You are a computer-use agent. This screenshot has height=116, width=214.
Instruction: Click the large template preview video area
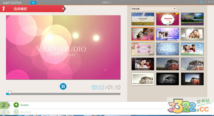(63, 47)
